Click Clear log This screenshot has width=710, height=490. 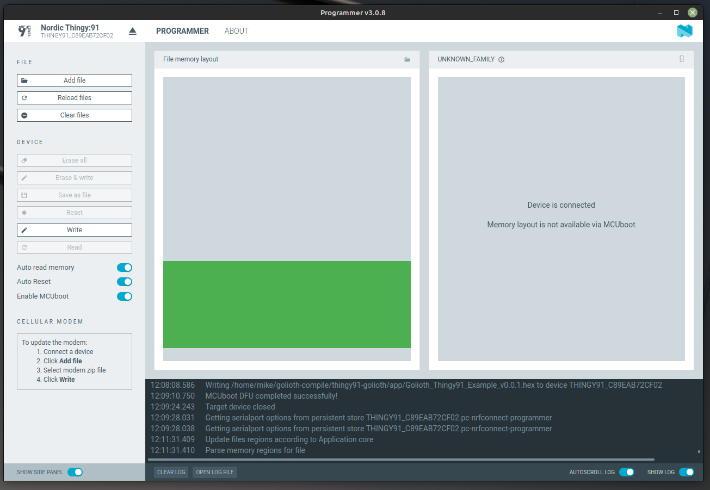pos(170,472)
